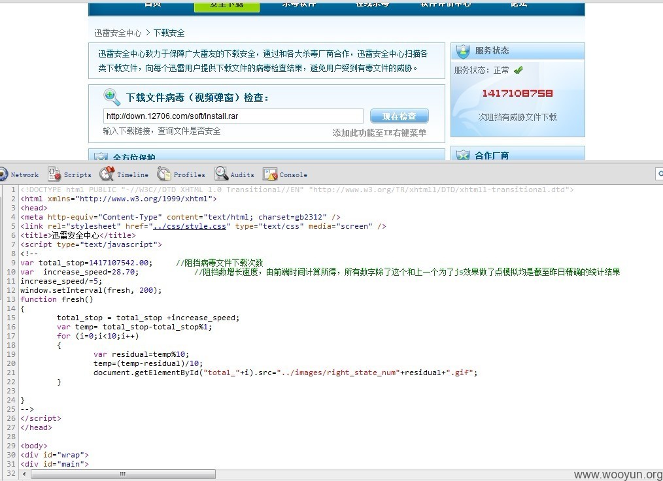Click the 全方位保护 section heading
This screenshot has width=663, height=481.
click(x=134, y=158)
